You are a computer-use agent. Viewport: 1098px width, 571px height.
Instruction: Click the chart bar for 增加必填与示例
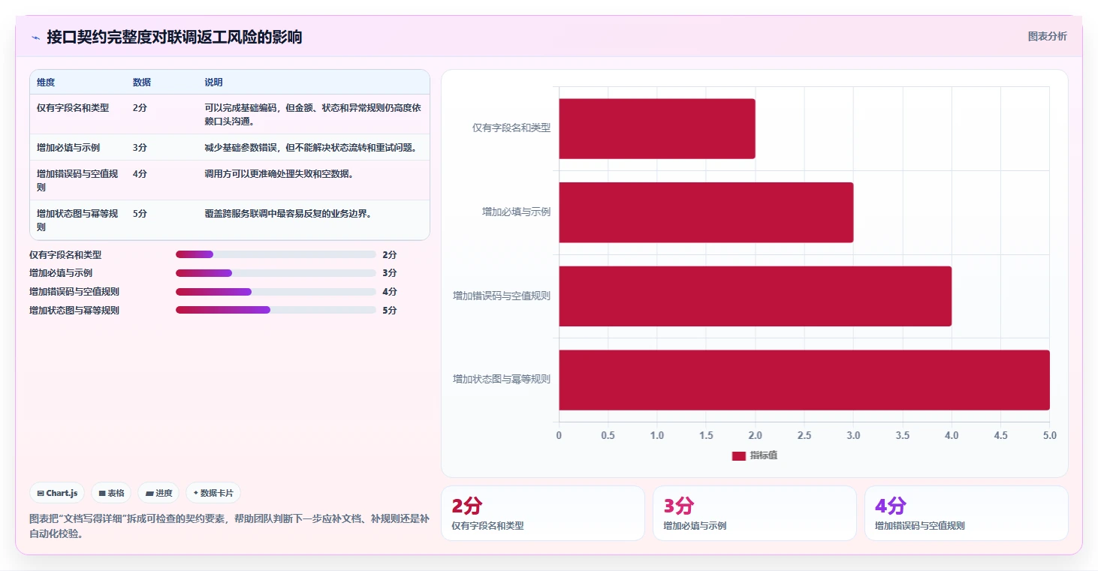tap(706, 212)
